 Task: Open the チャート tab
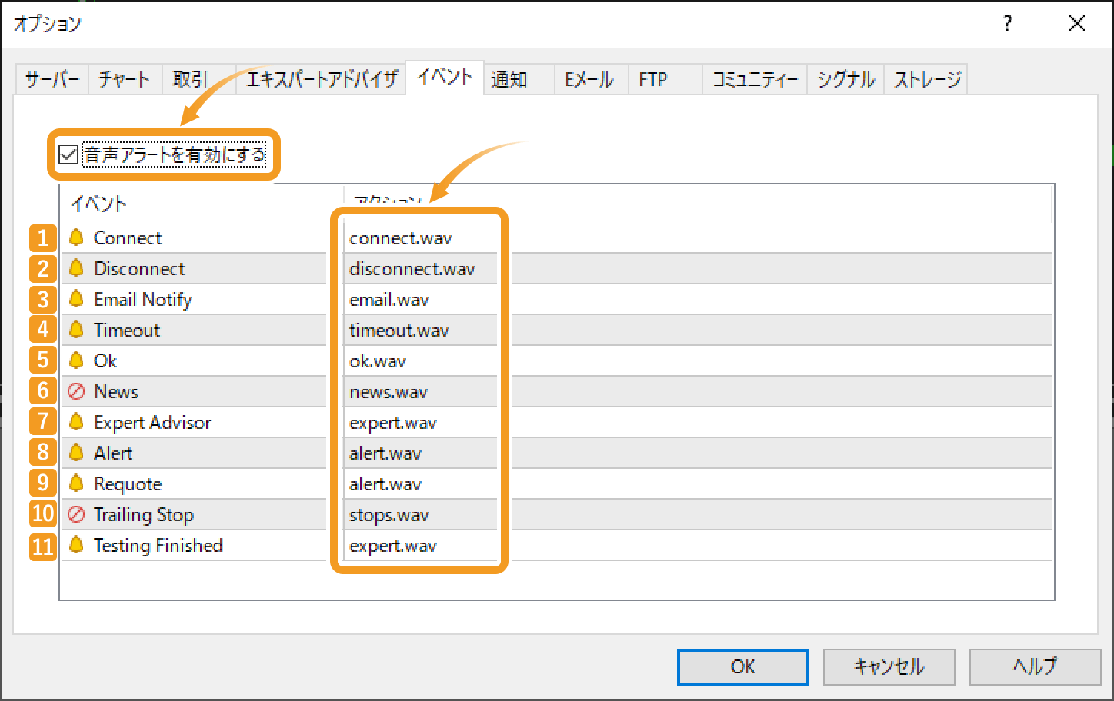point(125,79)
